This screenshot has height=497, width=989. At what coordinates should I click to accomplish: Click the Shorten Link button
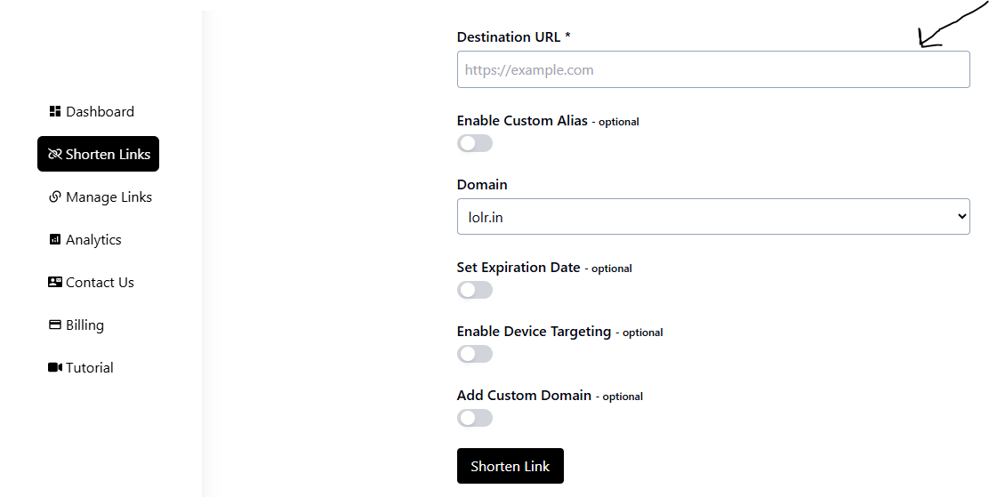pyautogui.click(x=511, y=466)
